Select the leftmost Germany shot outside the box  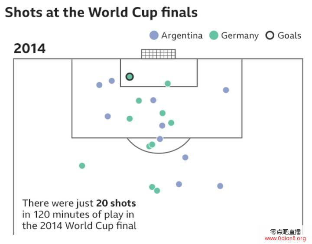tap(82, 166)
